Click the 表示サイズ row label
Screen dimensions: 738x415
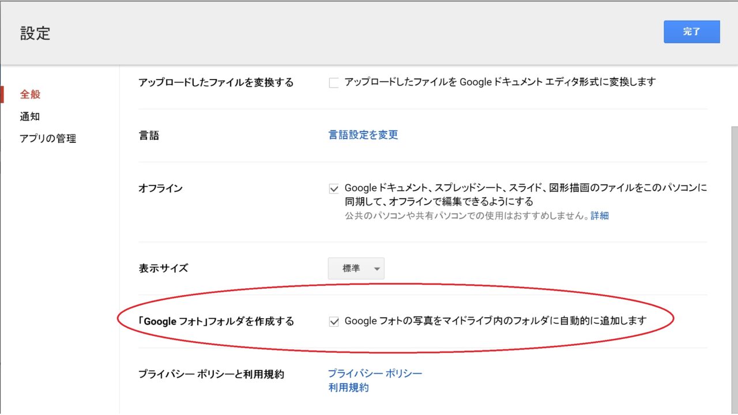pyautogui.click(x=163, y=268)
